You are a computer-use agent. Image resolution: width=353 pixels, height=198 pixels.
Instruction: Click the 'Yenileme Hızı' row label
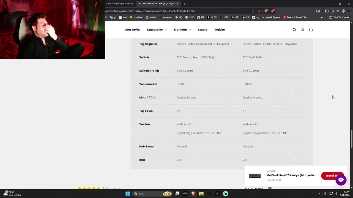tap(149, 84)
